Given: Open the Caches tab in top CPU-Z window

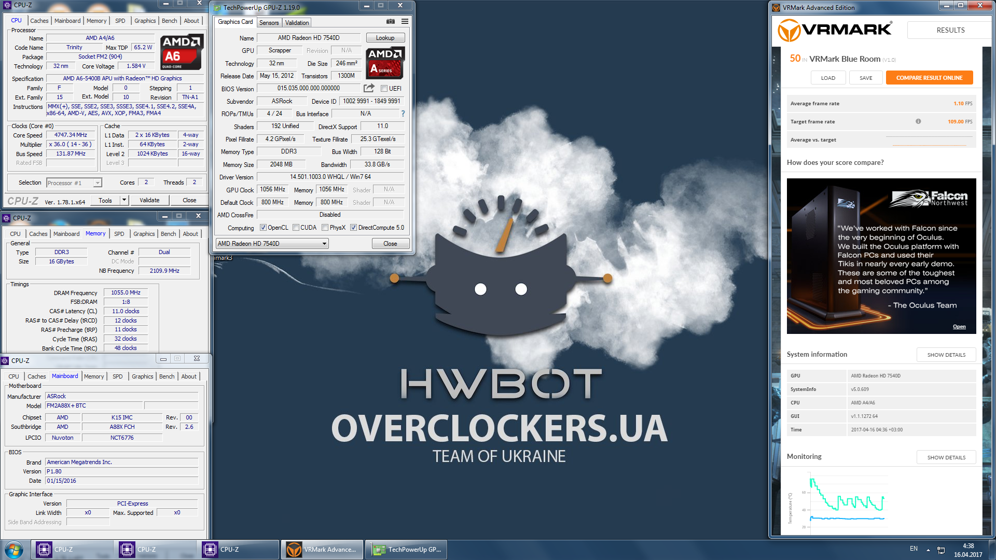Looking at the screenshot, I should (39, 21).
